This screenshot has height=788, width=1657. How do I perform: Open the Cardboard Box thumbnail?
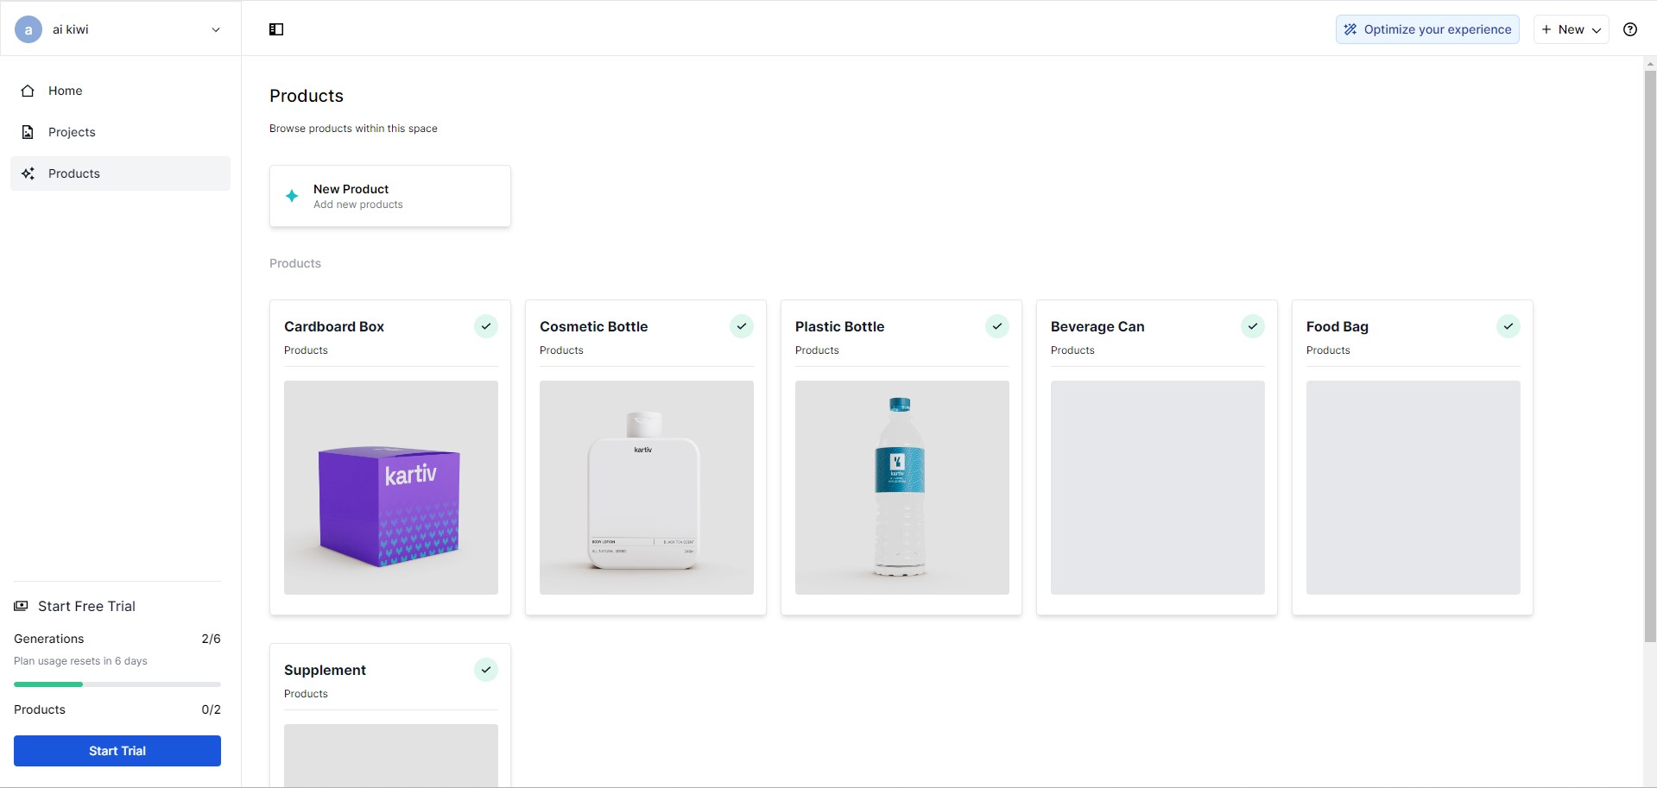391,488
